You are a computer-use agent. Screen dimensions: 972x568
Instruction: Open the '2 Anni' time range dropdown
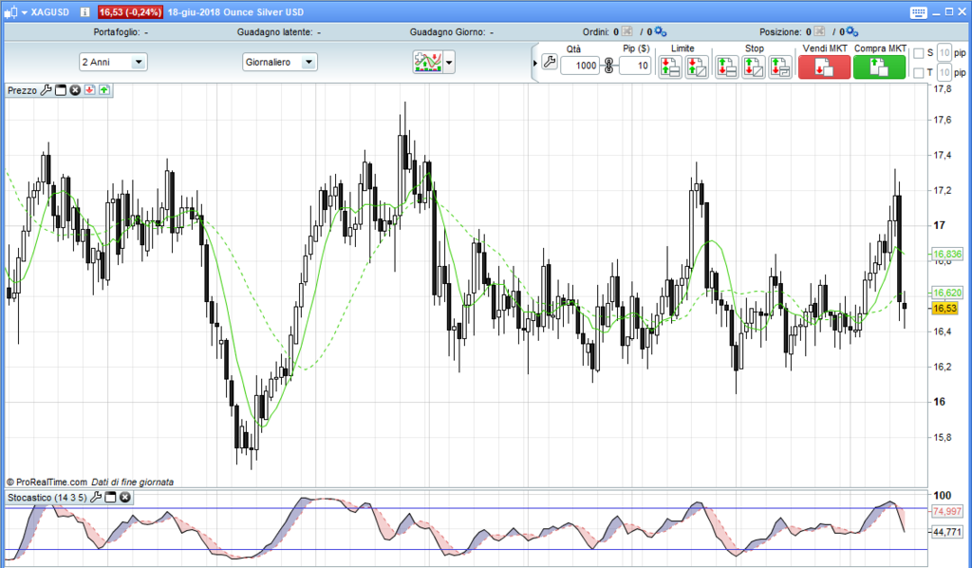click(x=139, y=63)
